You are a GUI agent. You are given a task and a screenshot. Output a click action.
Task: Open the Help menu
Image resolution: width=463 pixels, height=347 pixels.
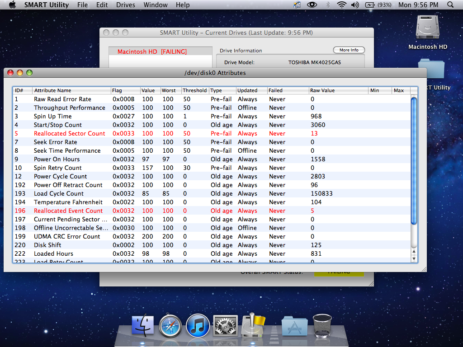click(183, 5)
